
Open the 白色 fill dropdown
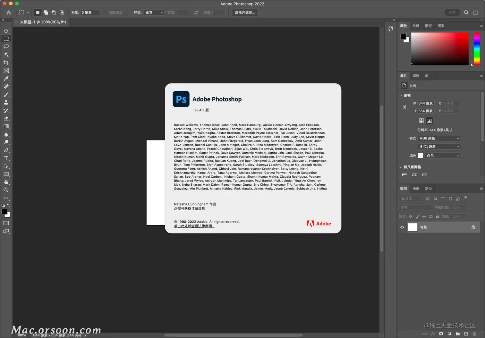[x=442, y=156]
